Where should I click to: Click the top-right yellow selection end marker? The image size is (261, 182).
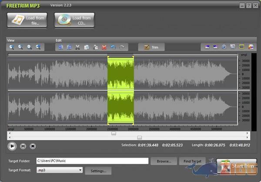tap(133, 57)
